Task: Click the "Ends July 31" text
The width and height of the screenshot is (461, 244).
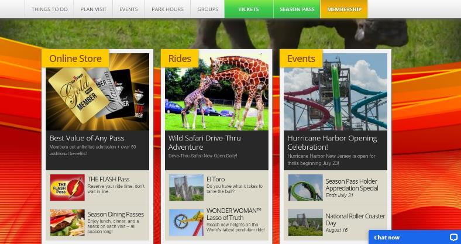Action: pyautogui.click(x=339, y=195)
